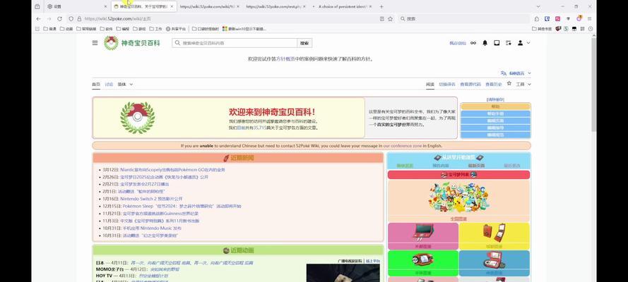Screen dimensions: 628x282
Task: Click the 35,715 article count link
Action: [x=261, y=128]
